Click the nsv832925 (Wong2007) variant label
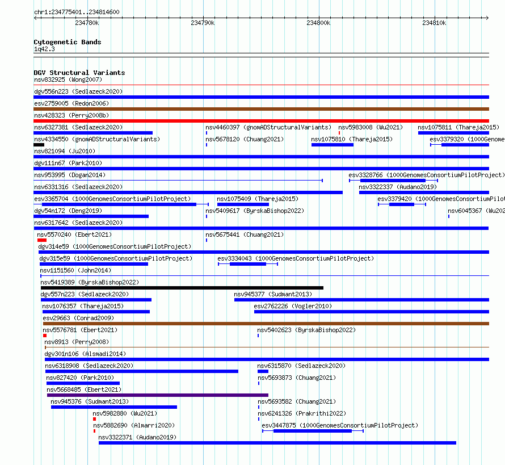This screenshot has width=505, height=465. [x=68, y=79]
